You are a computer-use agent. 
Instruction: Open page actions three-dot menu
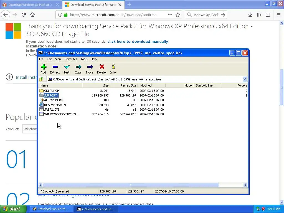170,15
